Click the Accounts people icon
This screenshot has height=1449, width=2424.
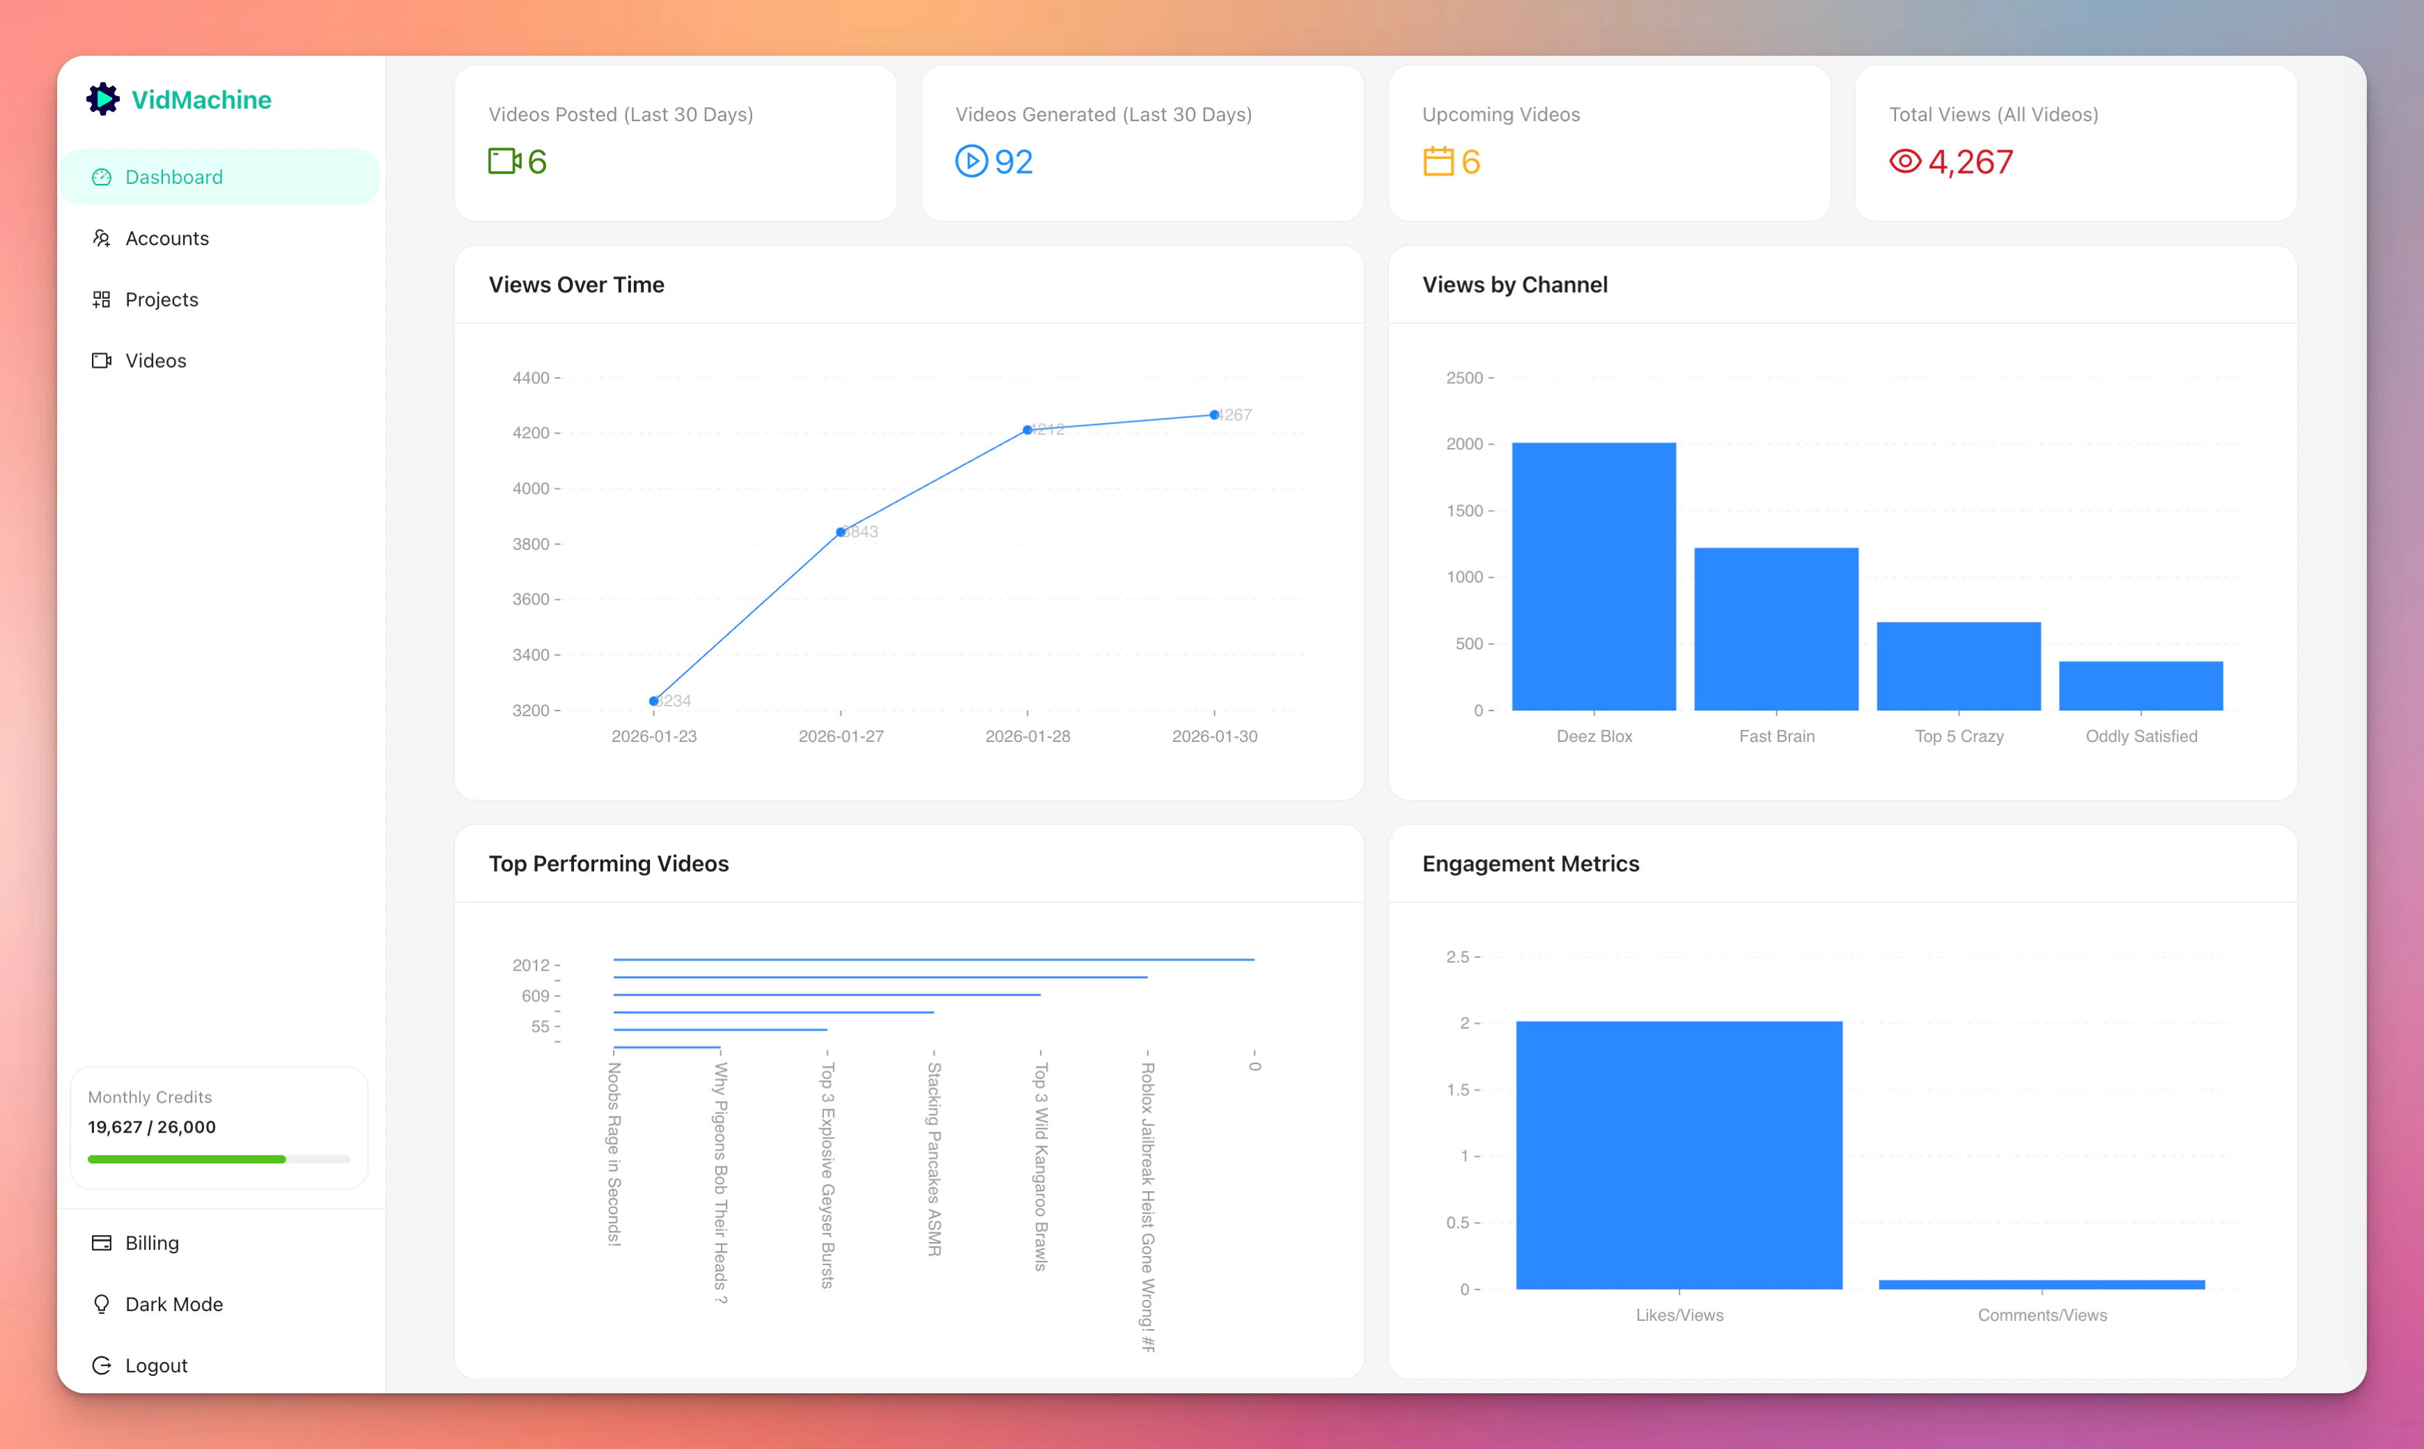(x=102, y=238)
